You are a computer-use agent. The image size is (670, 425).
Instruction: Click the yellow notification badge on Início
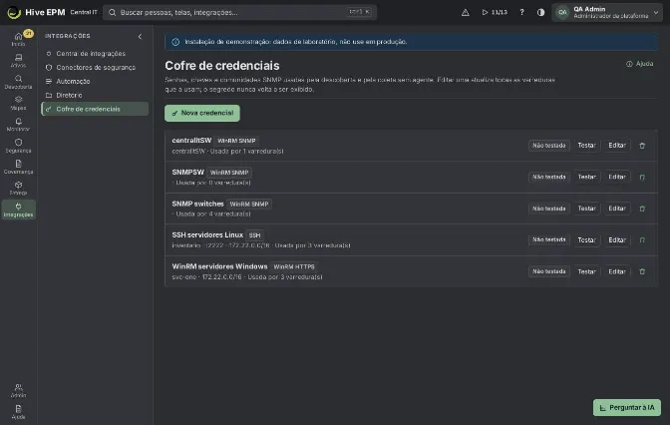pos(28,33)
